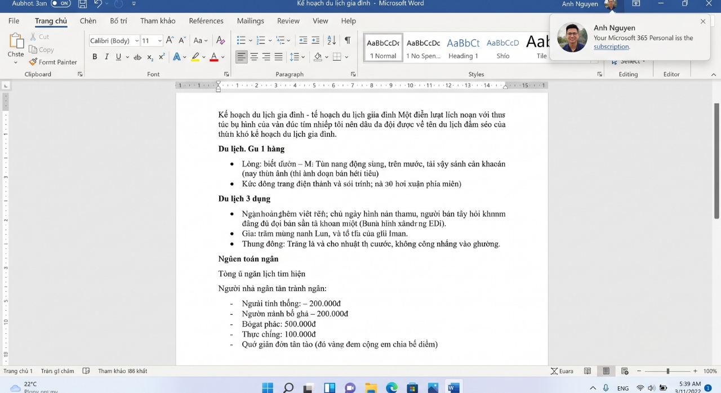The width and height of the screenshot is (721, 393).
Task: Click the Bullets list icon
Action: click(241, 41)
